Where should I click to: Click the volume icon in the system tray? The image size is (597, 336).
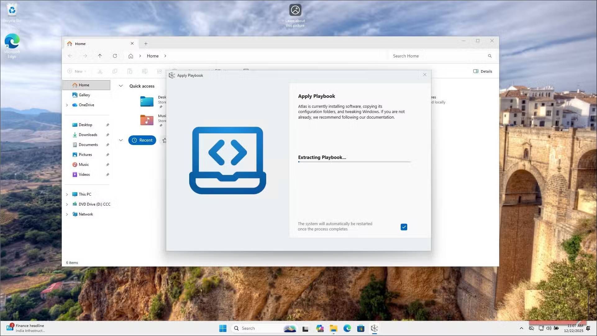[549, 328]
